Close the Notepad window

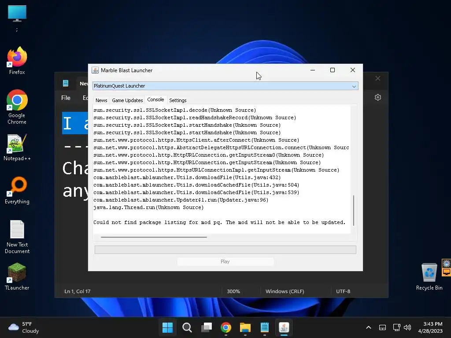(x=377, y=78)
